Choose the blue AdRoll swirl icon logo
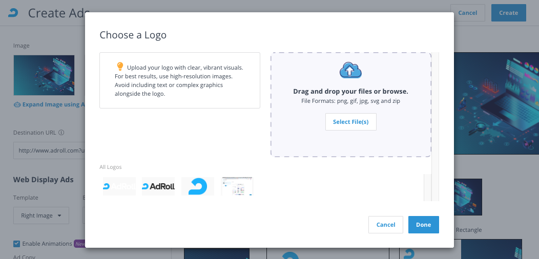Image resolution: width=539 pixels, height=259 pixels. point(197,186)
